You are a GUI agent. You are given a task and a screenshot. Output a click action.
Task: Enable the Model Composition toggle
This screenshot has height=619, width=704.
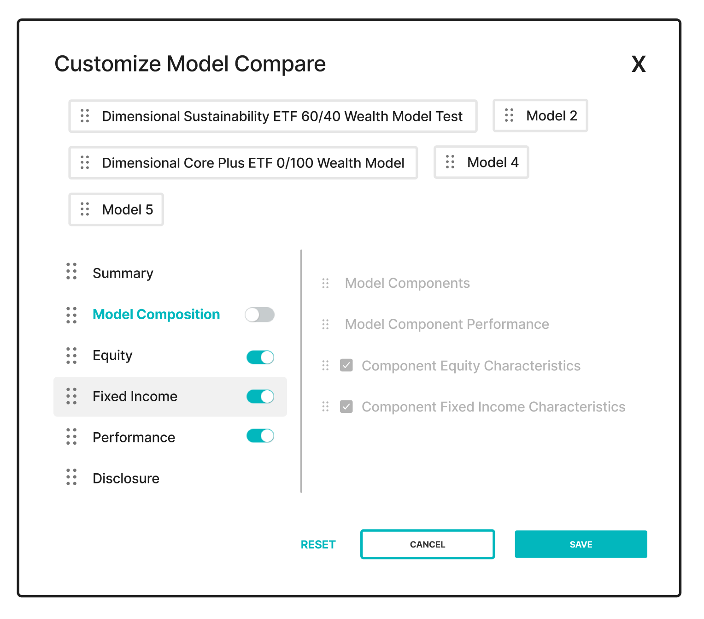[x=260, y=315]
